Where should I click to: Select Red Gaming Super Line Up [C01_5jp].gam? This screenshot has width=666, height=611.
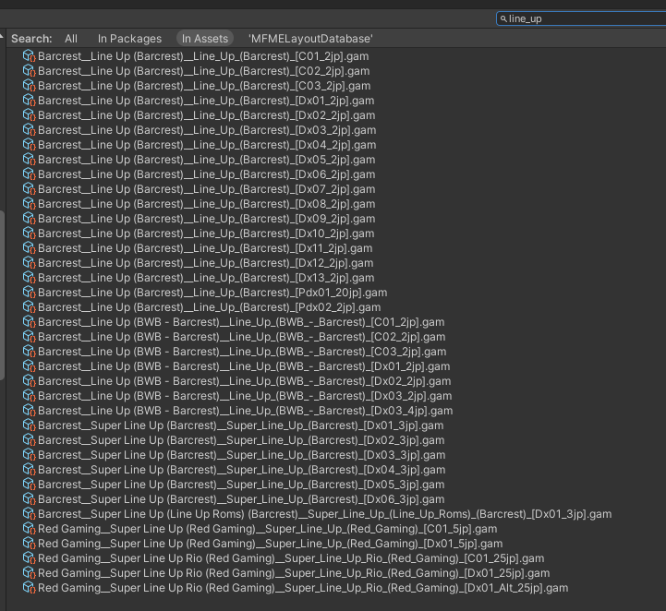[x=268, y=529]
